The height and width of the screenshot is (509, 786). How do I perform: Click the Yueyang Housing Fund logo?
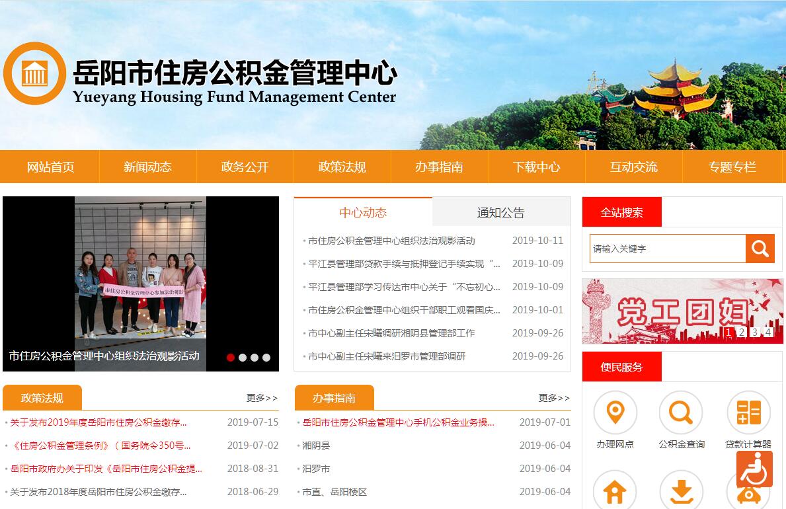coord(34,73)
